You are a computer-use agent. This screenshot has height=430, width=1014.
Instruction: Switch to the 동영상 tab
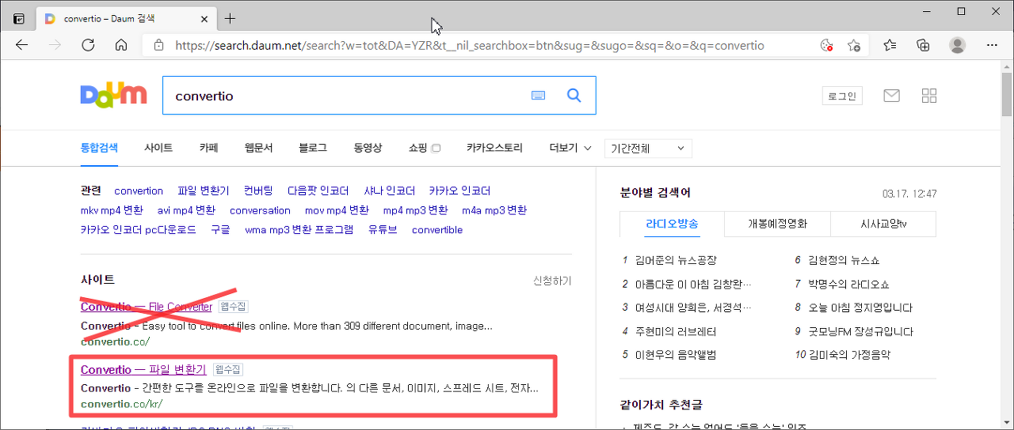[368, 148]
